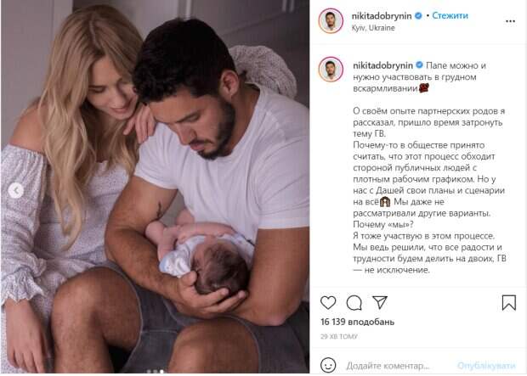
Task: Open Kyiv, Ukraine location link
Action: click(x=373, y=28)
